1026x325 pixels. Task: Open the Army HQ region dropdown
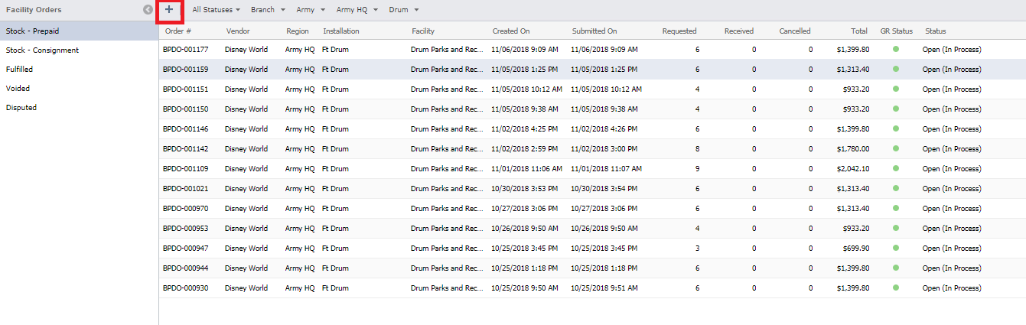pyautogui.click(x=356, y=10)
